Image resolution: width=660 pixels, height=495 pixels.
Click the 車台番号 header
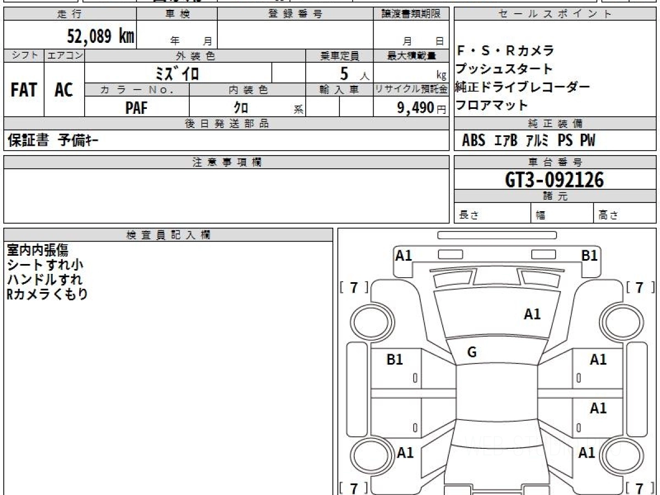[555, 162]
